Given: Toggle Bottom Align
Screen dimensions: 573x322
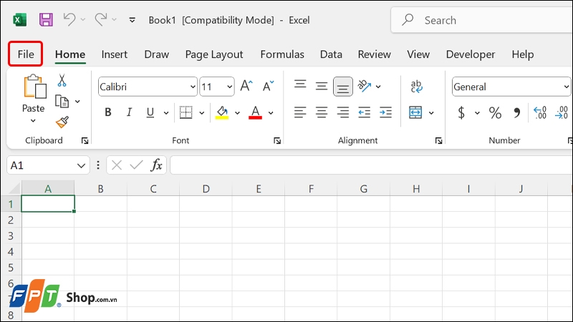Looking at the screenshot, I should [x=343, y=87].
